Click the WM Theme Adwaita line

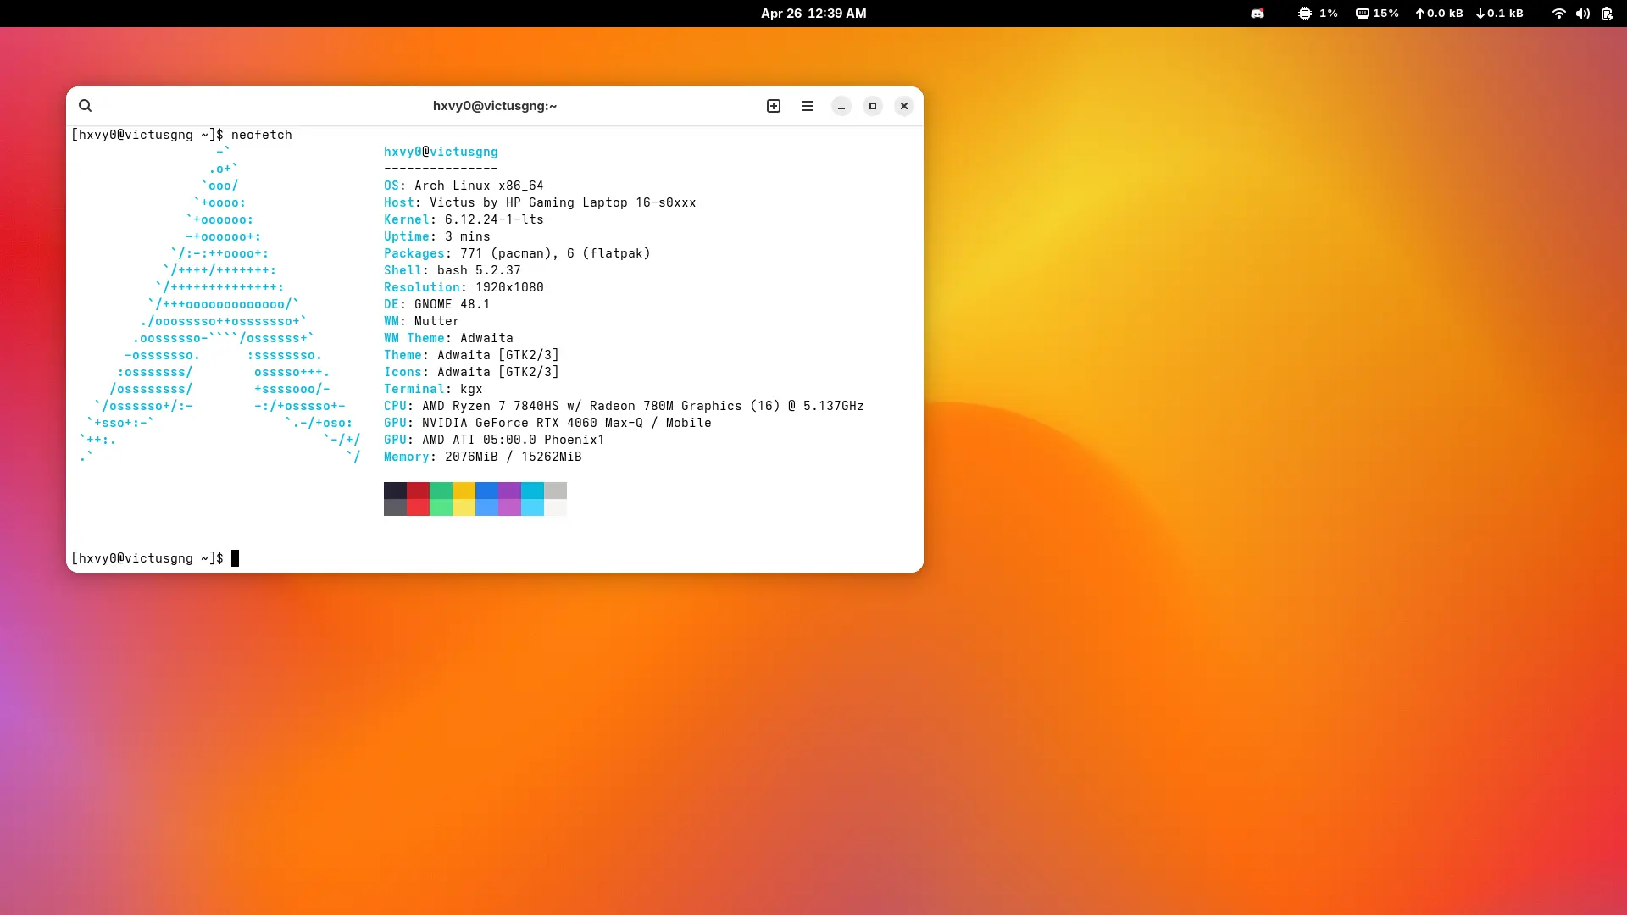[x=448, y=338]
